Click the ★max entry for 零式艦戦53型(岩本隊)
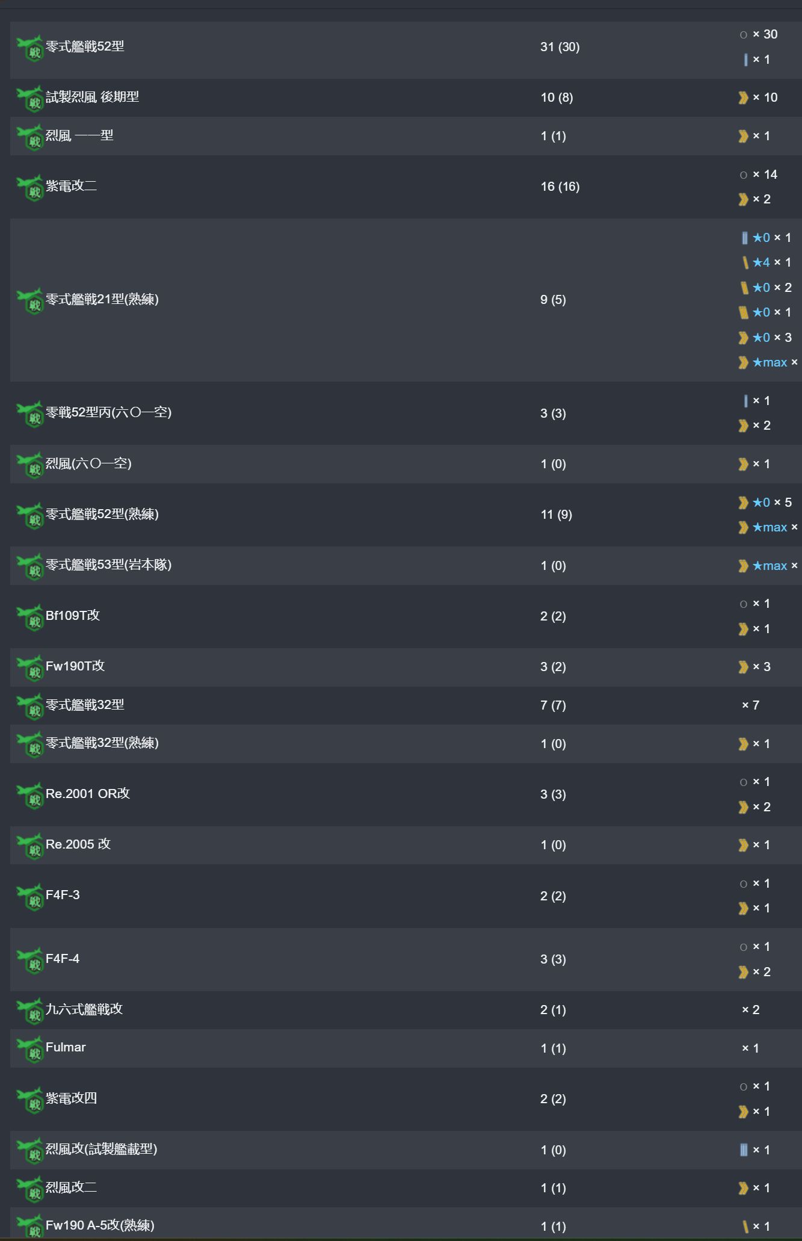 (769, 566)
